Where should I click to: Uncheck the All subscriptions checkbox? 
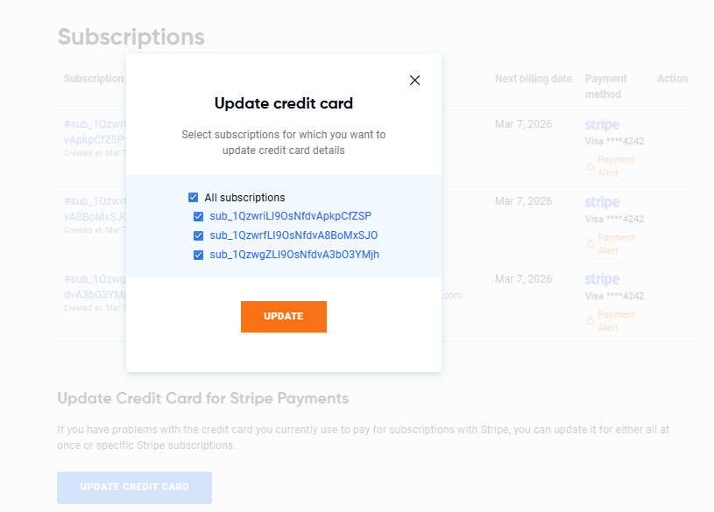pyautogui.click(x=193, y=198)
